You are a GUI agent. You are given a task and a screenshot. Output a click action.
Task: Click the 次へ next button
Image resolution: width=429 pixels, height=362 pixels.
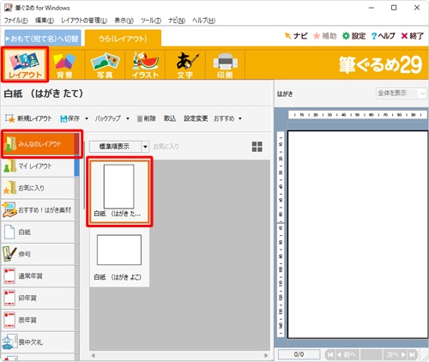point(396,354)
